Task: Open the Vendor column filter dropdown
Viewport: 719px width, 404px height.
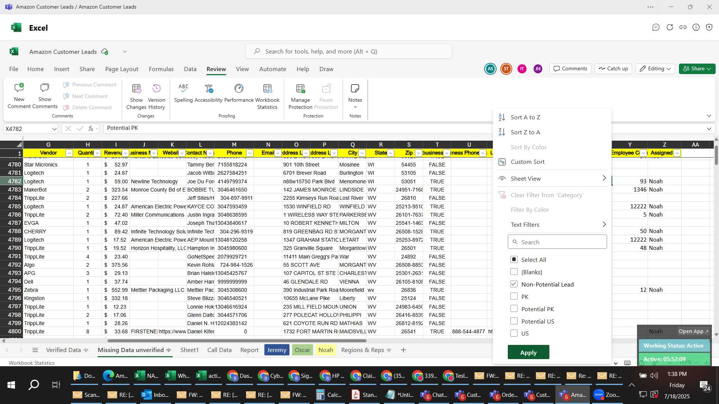Action: [x=69, y=153]
